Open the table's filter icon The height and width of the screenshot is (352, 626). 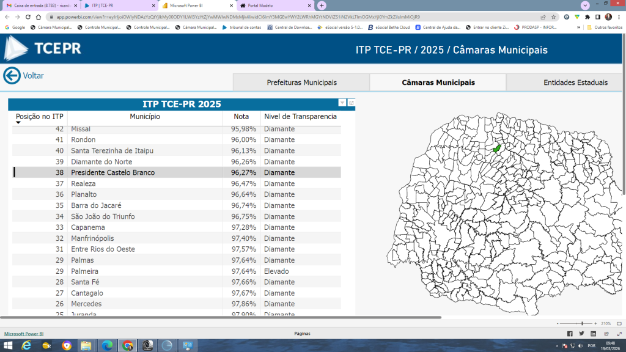pyautogui.click(x=342, y=103)
